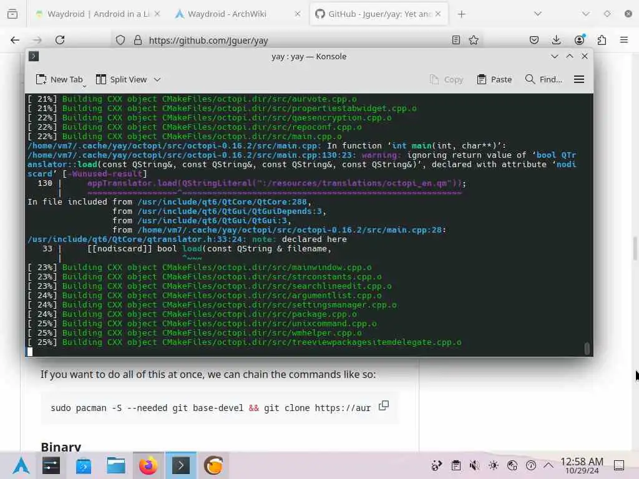Screen dimensions: 639x479
Task: Open Konsole New Tab button
Action: click(x=59, y=79)
